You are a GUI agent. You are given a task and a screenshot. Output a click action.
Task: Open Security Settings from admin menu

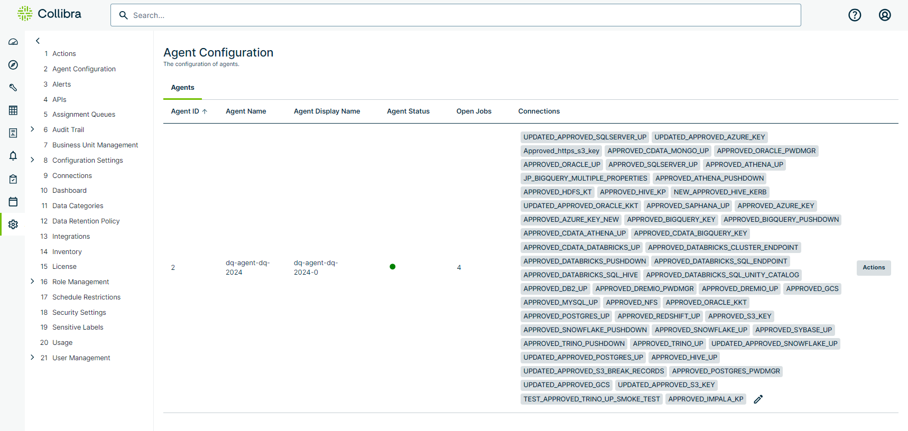click(79, 312)
